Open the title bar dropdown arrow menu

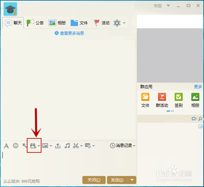click(168, 5)
